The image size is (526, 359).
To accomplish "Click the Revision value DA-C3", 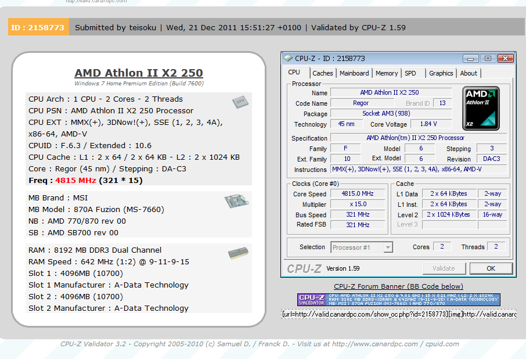I will (491, 159).
